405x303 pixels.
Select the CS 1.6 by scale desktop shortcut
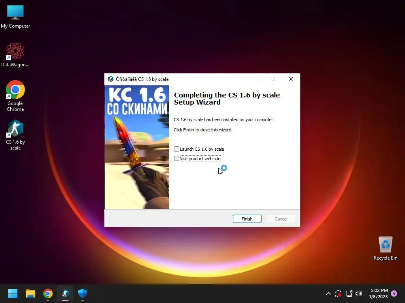15,135
